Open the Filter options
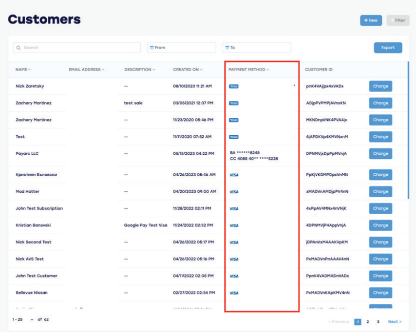416x332 pixels. (x=398, y=20)
